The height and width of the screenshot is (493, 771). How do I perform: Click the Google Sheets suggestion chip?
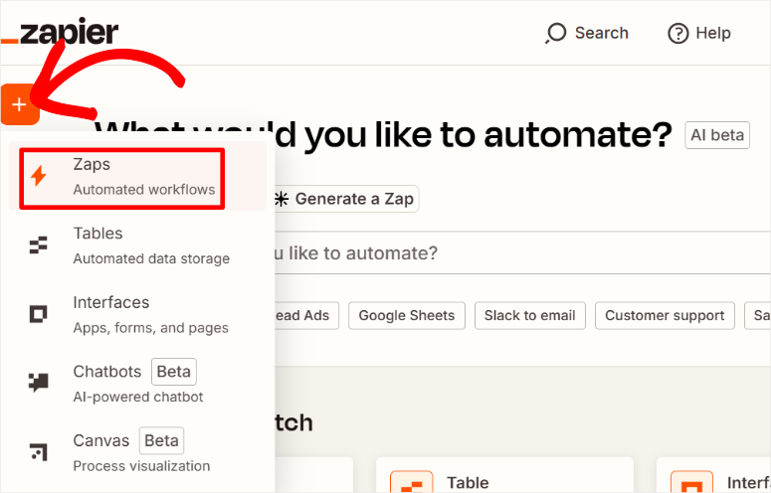click(x=407, y=315)
